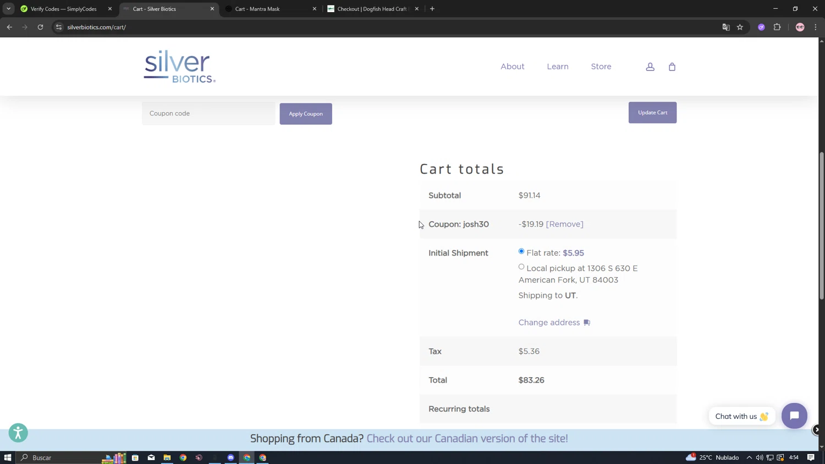Open the shopping bag cart icon
This screenshot has height=464, width=825.
tap(672, 67)
